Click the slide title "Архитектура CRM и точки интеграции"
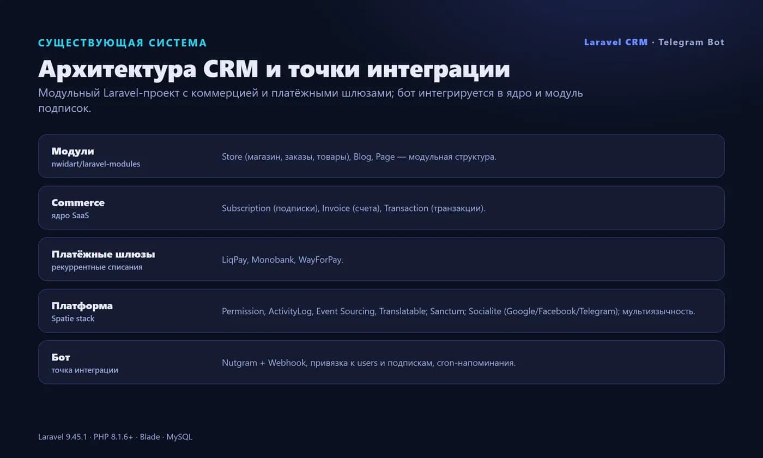Viewport: 763px width, 458px height. (x=274, y=69)
